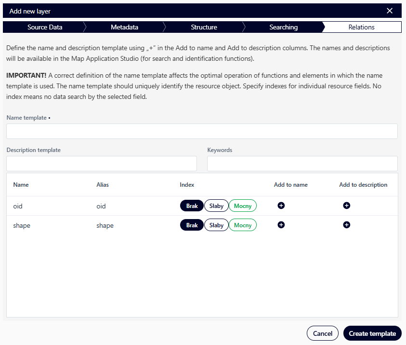Set Brak index for the shape field
Image resolution: width=406 pixels, height=345 pixels.
coord(192,225)
